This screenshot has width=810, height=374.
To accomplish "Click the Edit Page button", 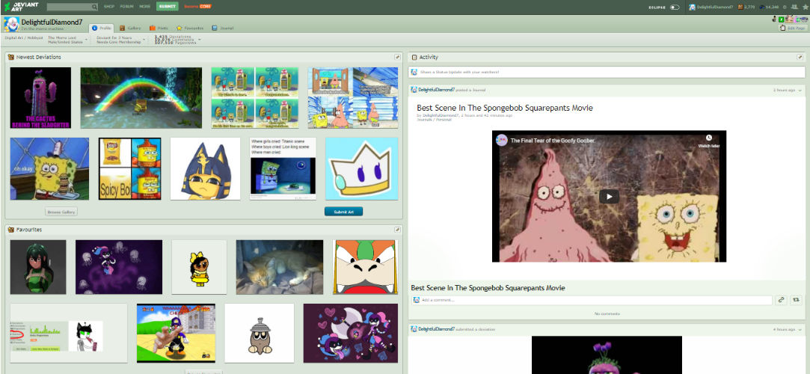I will (793, 28).
